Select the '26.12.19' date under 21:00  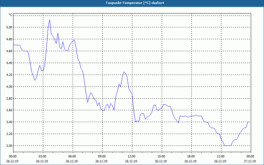(220, 161)
